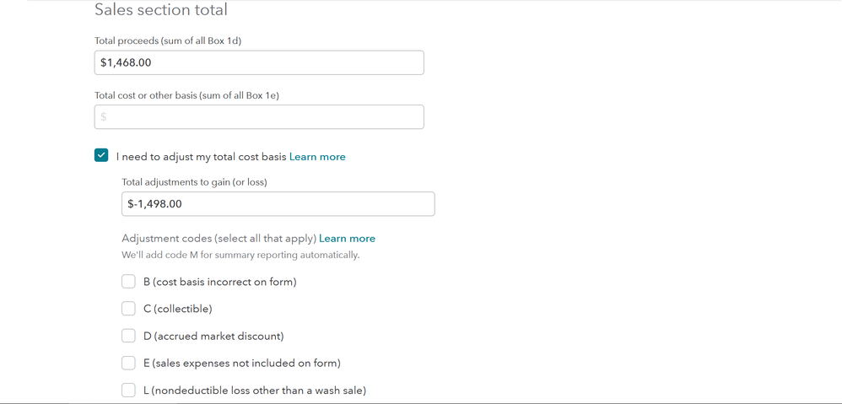Click the 'Total cost or other basis' label text

[186, 95]
